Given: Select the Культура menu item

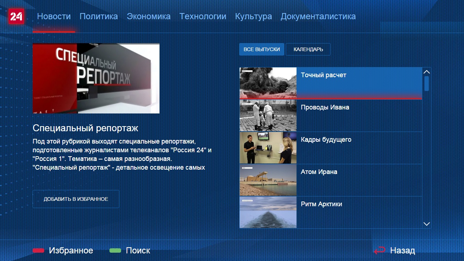Looking at the screenshot, I should (x=253, y=16).
